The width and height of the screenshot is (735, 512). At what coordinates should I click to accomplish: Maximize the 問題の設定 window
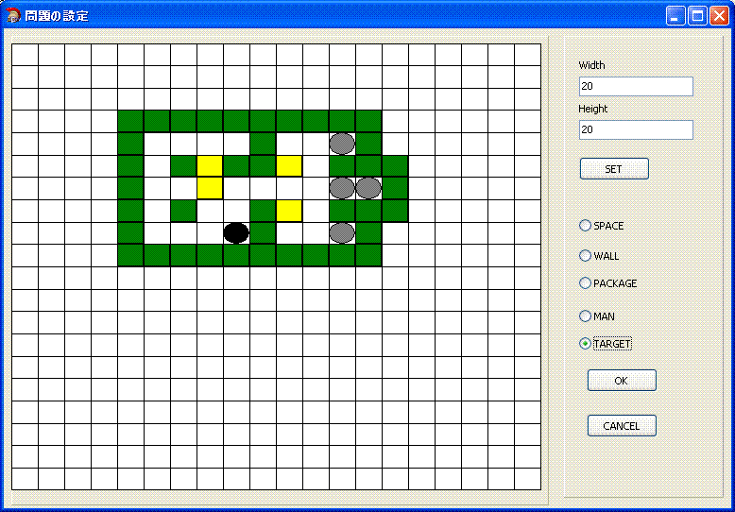point(697,16)
